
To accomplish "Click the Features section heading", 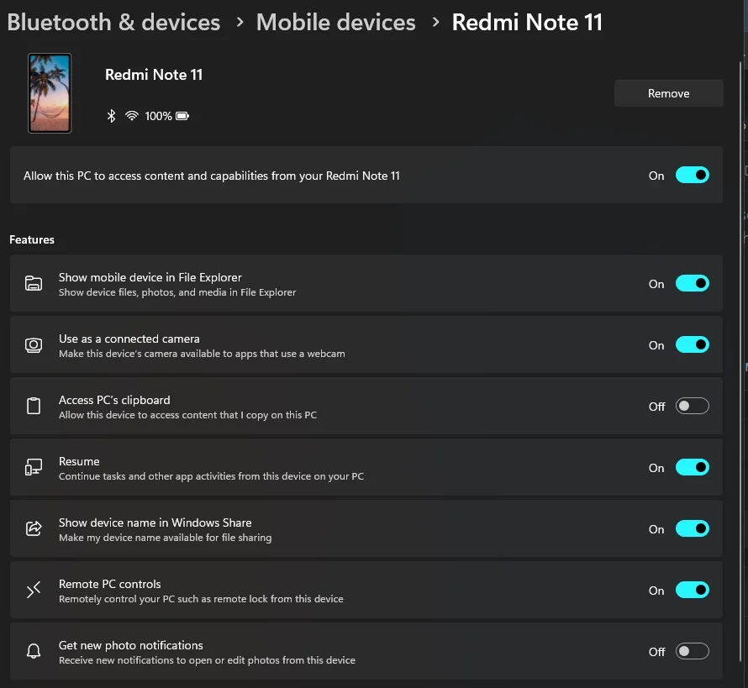I will [x=32, y=239].
